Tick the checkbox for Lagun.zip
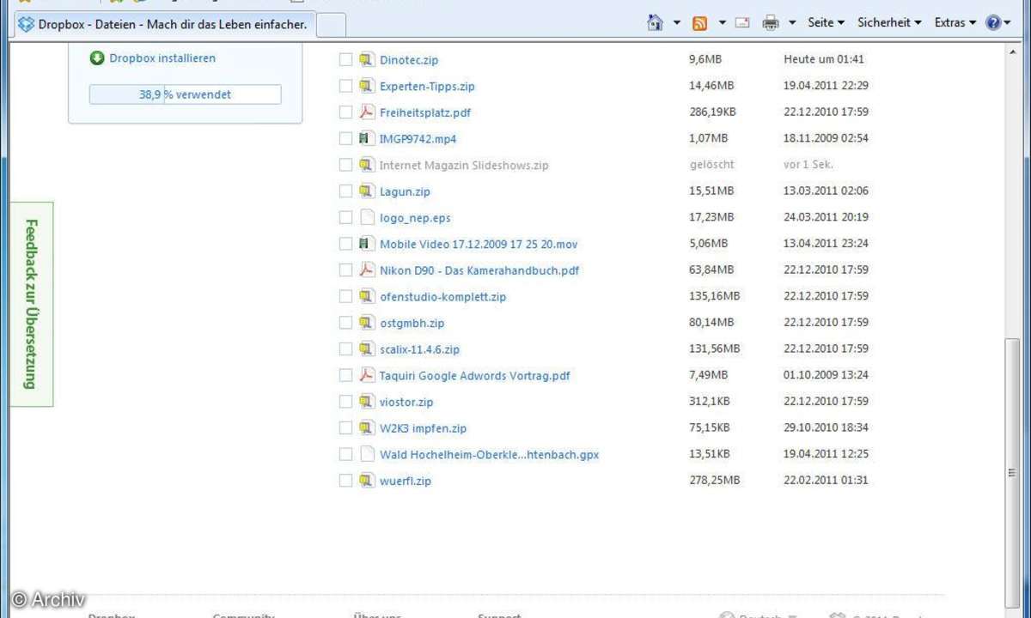Image resolution: width=1031 pixels, height=618 pixels. point(345,191)
